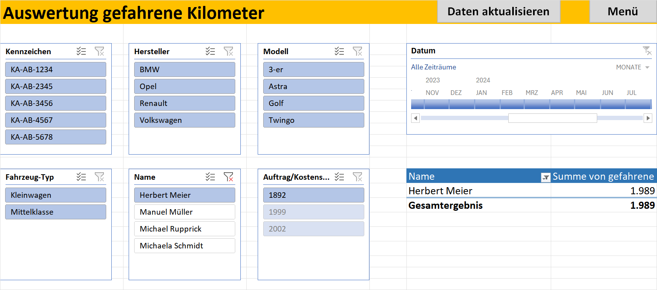Viewport: 657px width, 290px height.
Task: Choose the 3-er model
Action: pyautogui.click(x=314, y=69)
